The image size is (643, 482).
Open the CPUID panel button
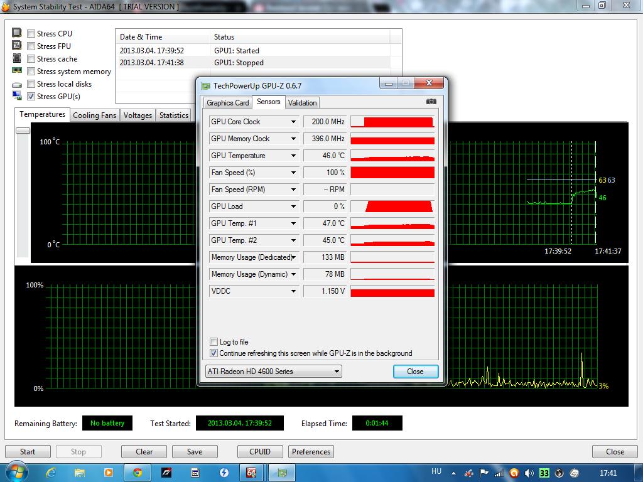(260, 452)
